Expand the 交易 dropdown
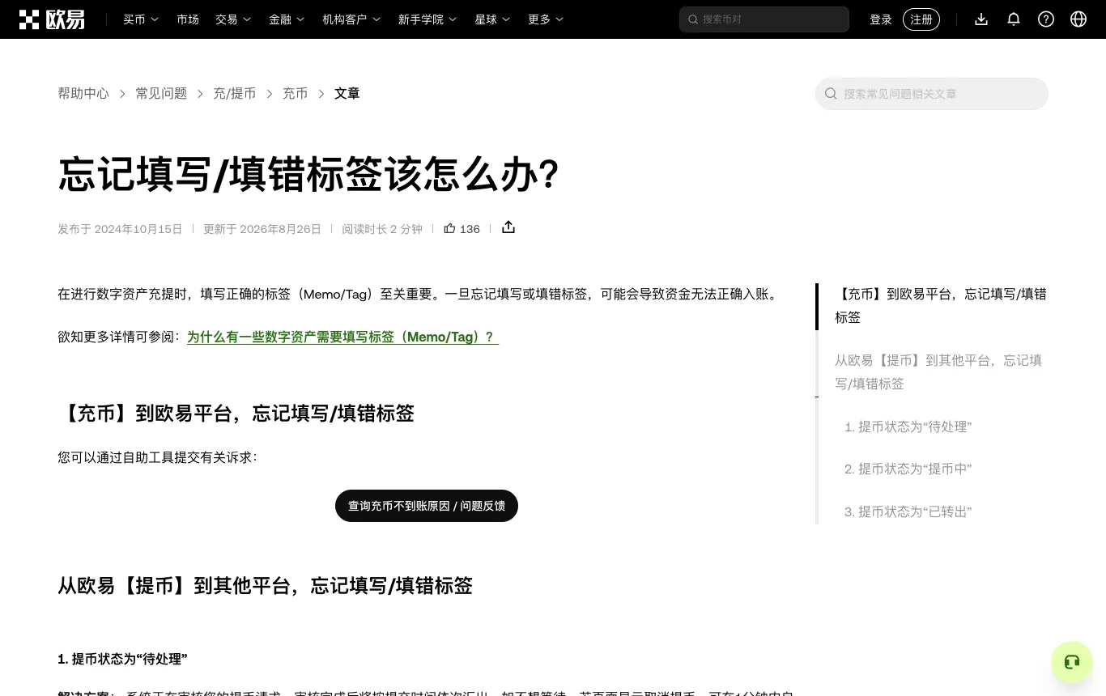This screenshot has width=1106, height=696. pos(233,19)
